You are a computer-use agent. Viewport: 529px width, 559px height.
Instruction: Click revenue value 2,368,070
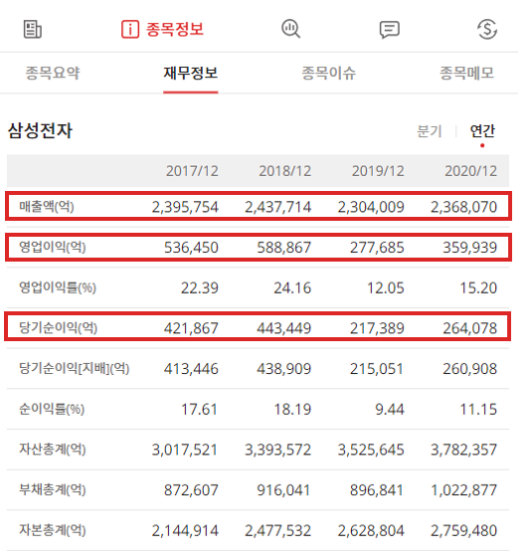click(463, 207)
